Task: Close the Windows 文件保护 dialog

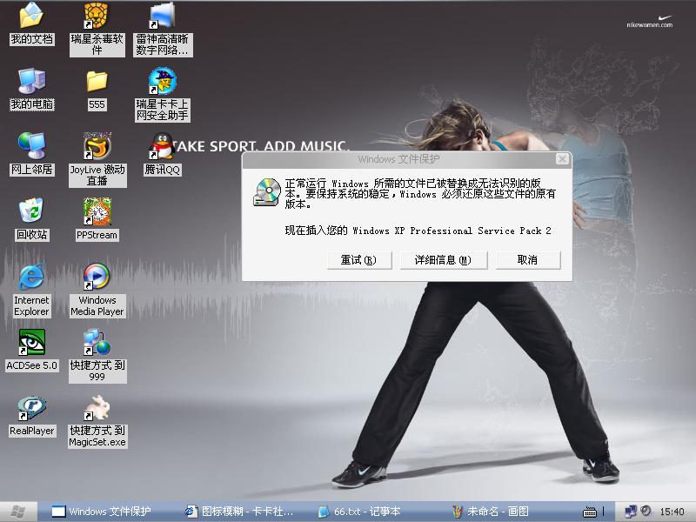Action: (x=562, y=159)
